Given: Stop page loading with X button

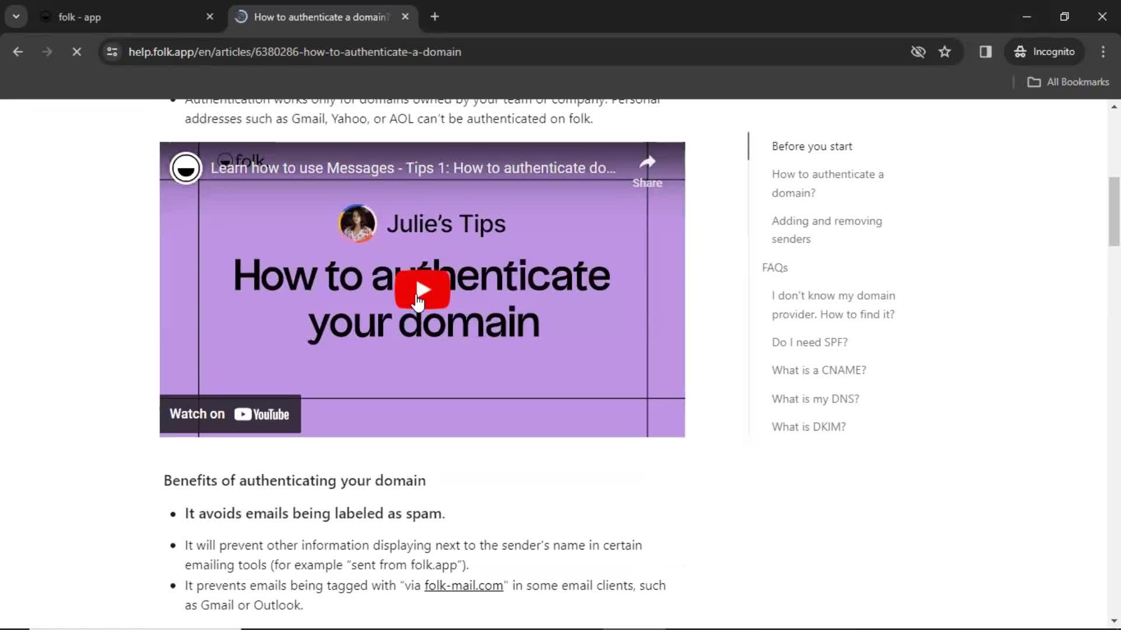Looking at the screenshot, I should tap(76, 52).
